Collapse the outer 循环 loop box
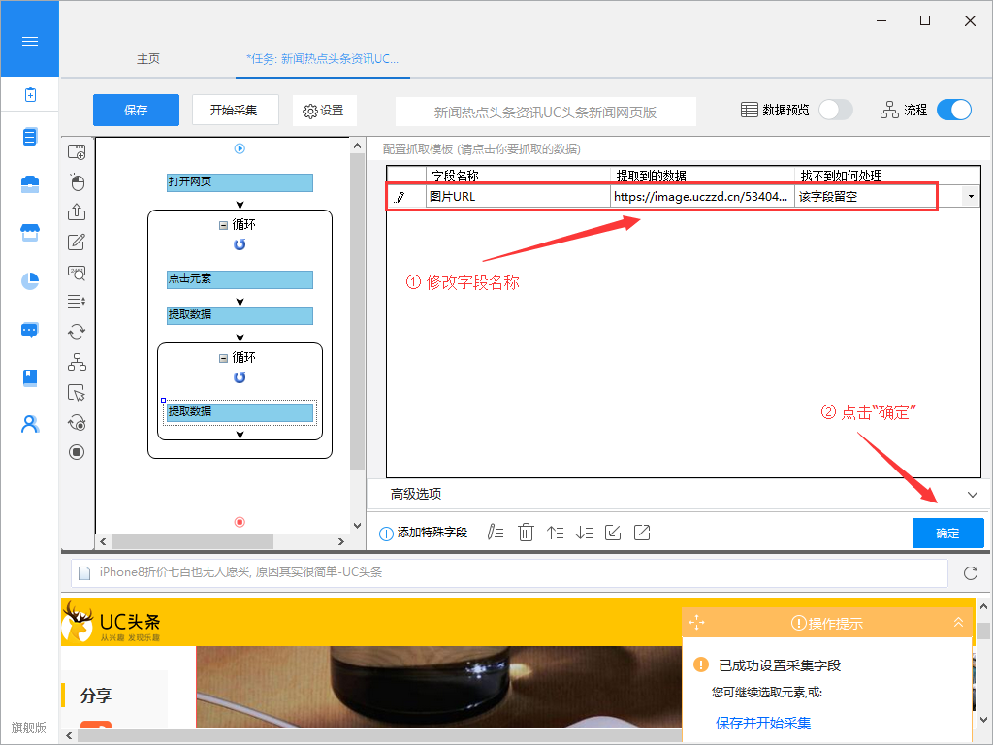The width and height of the screenshot is (993, 745). point(223,224)
